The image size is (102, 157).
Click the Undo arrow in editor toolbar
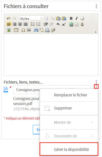pyautogui.click(x=9, y=18)
